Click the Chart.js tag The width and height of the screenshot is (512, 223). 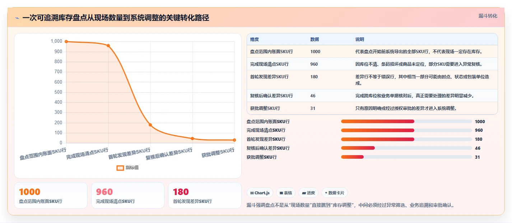pyautogui.click(x=260, y=193)
